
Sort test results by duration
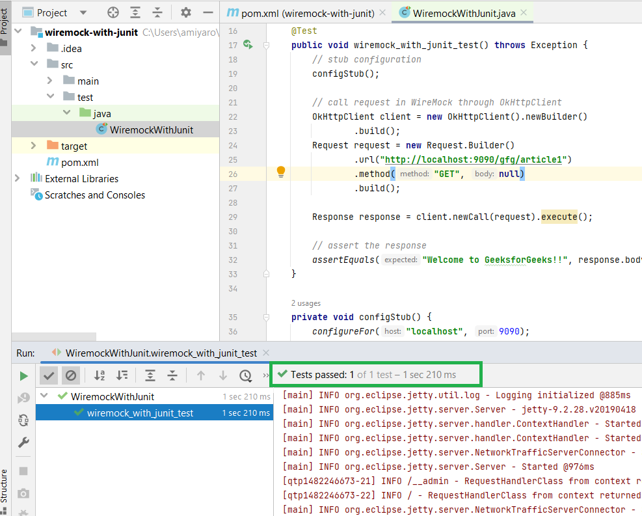click(x=122, y=375)
